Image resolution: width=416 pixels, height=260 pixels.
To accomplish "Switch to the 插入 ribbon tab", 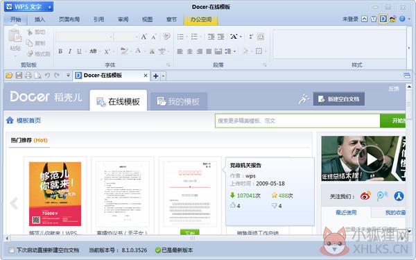I will (40, 19).
